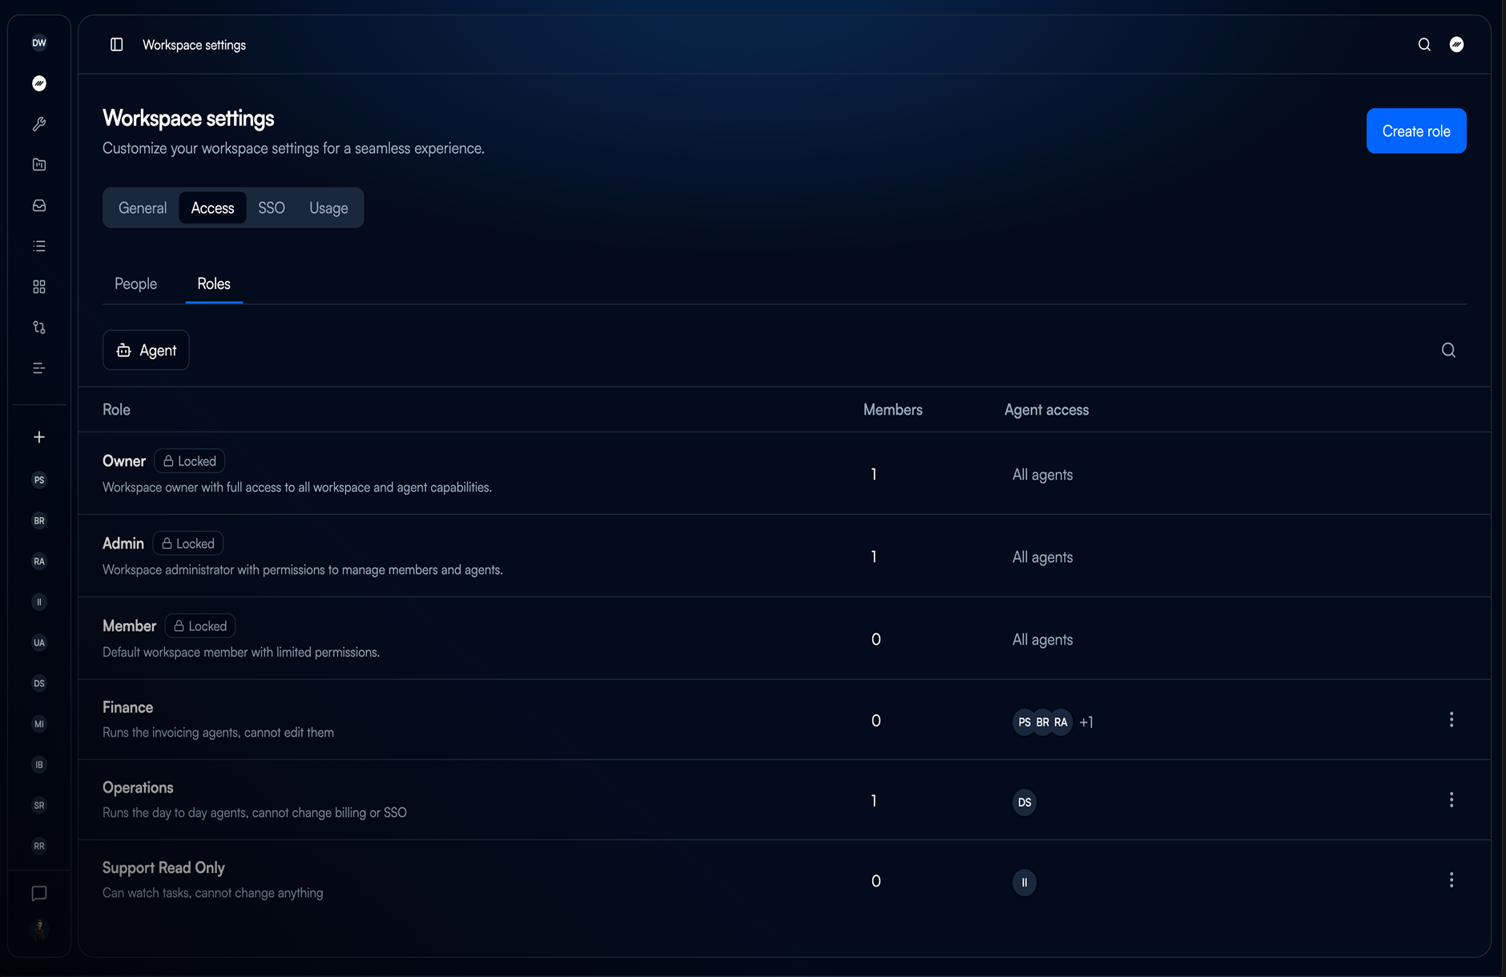Open the DS agent in the sidebar

click(x=39, y=683)
